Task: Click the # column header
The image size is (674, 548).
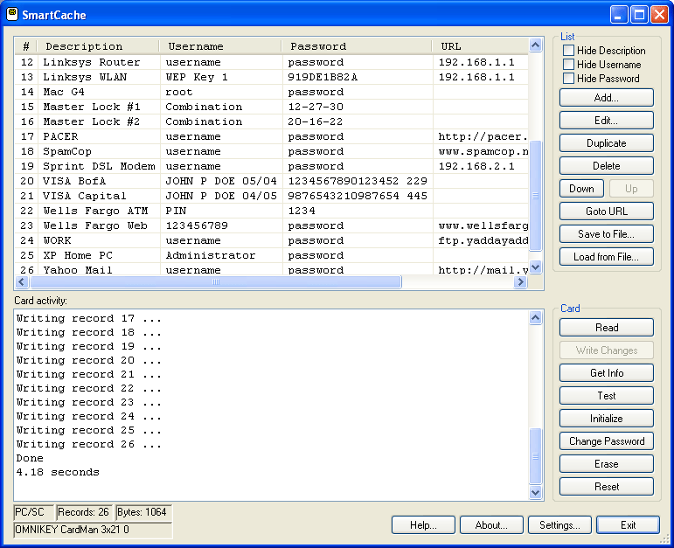Action: click(26, 46)
